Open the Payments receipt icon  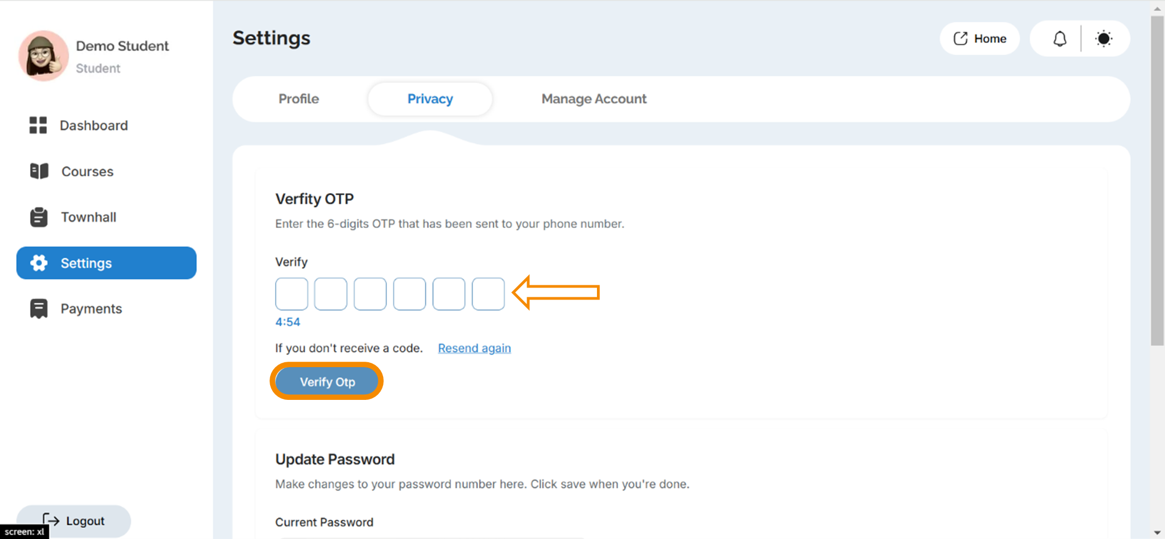click(x=39, y=309)
